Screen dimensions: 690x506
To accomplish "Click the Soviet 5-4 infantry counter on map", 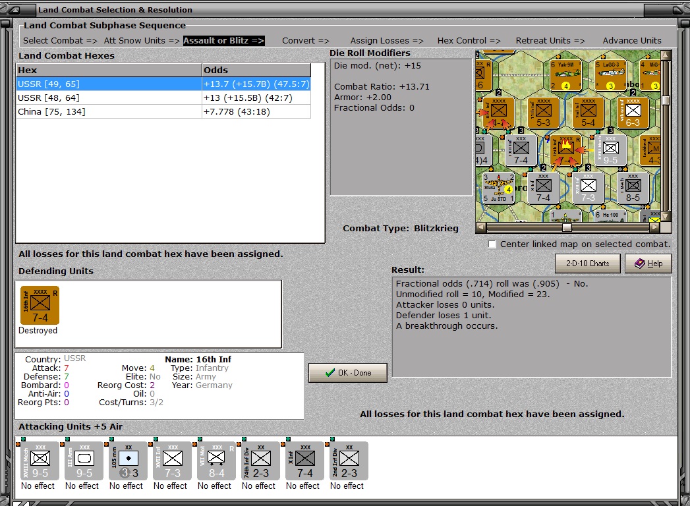I will 588,113.
